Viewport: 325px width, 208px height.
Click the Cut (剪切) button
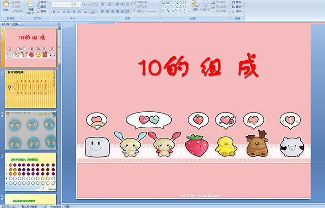pos(16,2)
